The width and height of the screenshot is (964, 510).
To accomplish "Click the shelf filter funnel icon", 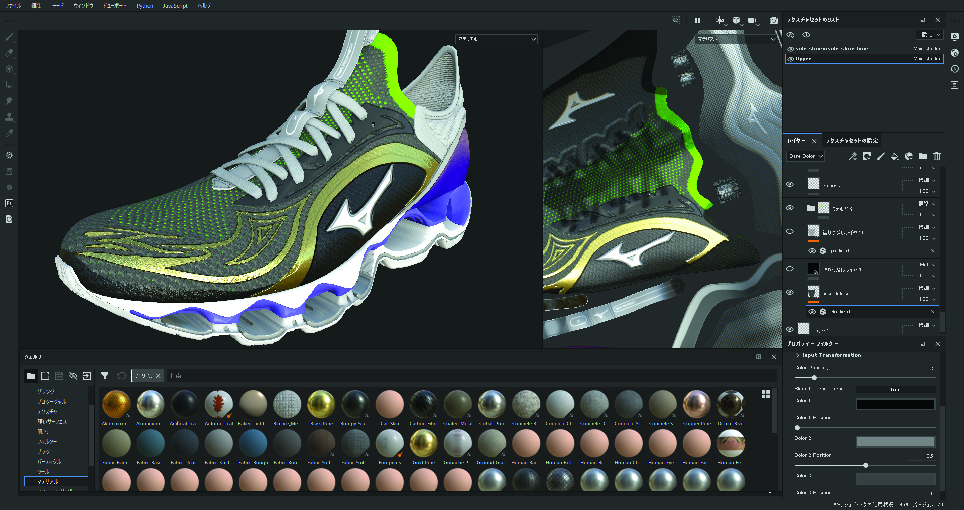I will click(x=105, y=376).
